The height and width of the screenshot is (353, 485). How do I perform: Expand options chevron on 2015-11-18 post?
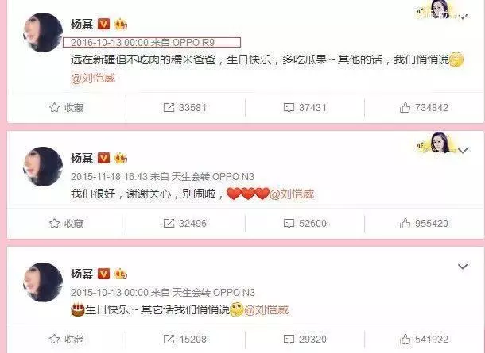[463, 151]
